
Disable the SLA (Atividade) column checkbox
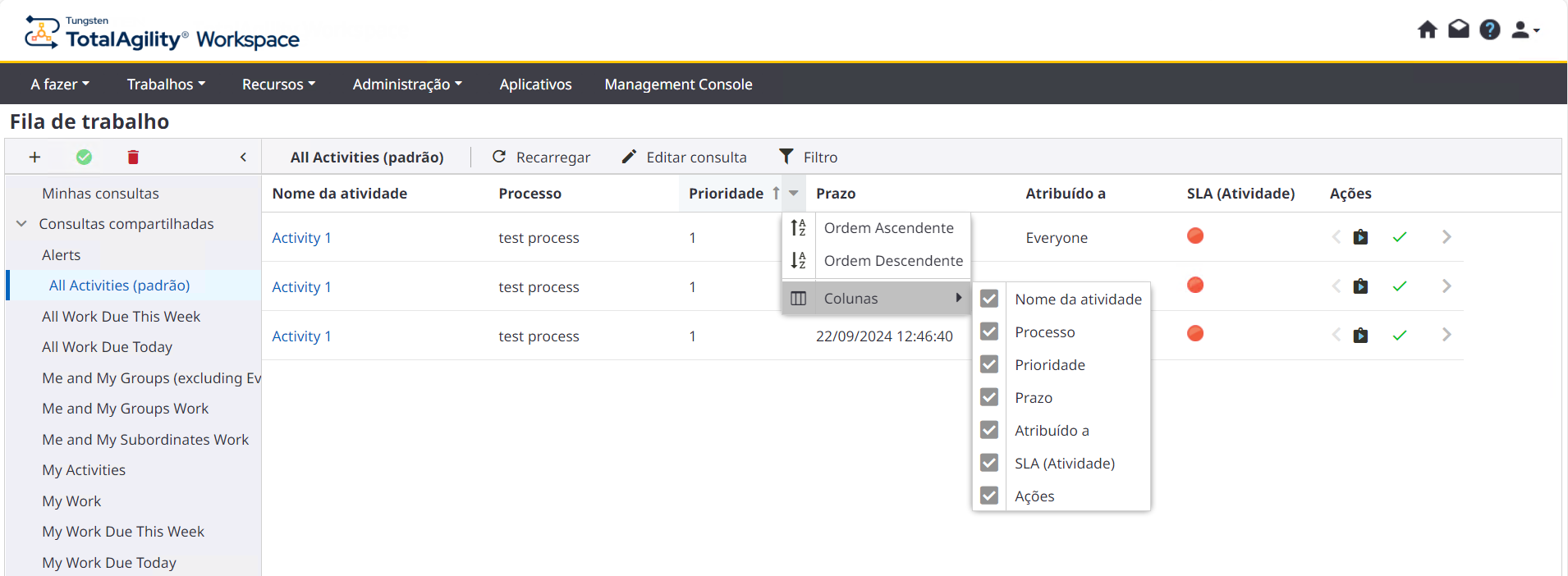pyautogui.click(x=989, y=463)
